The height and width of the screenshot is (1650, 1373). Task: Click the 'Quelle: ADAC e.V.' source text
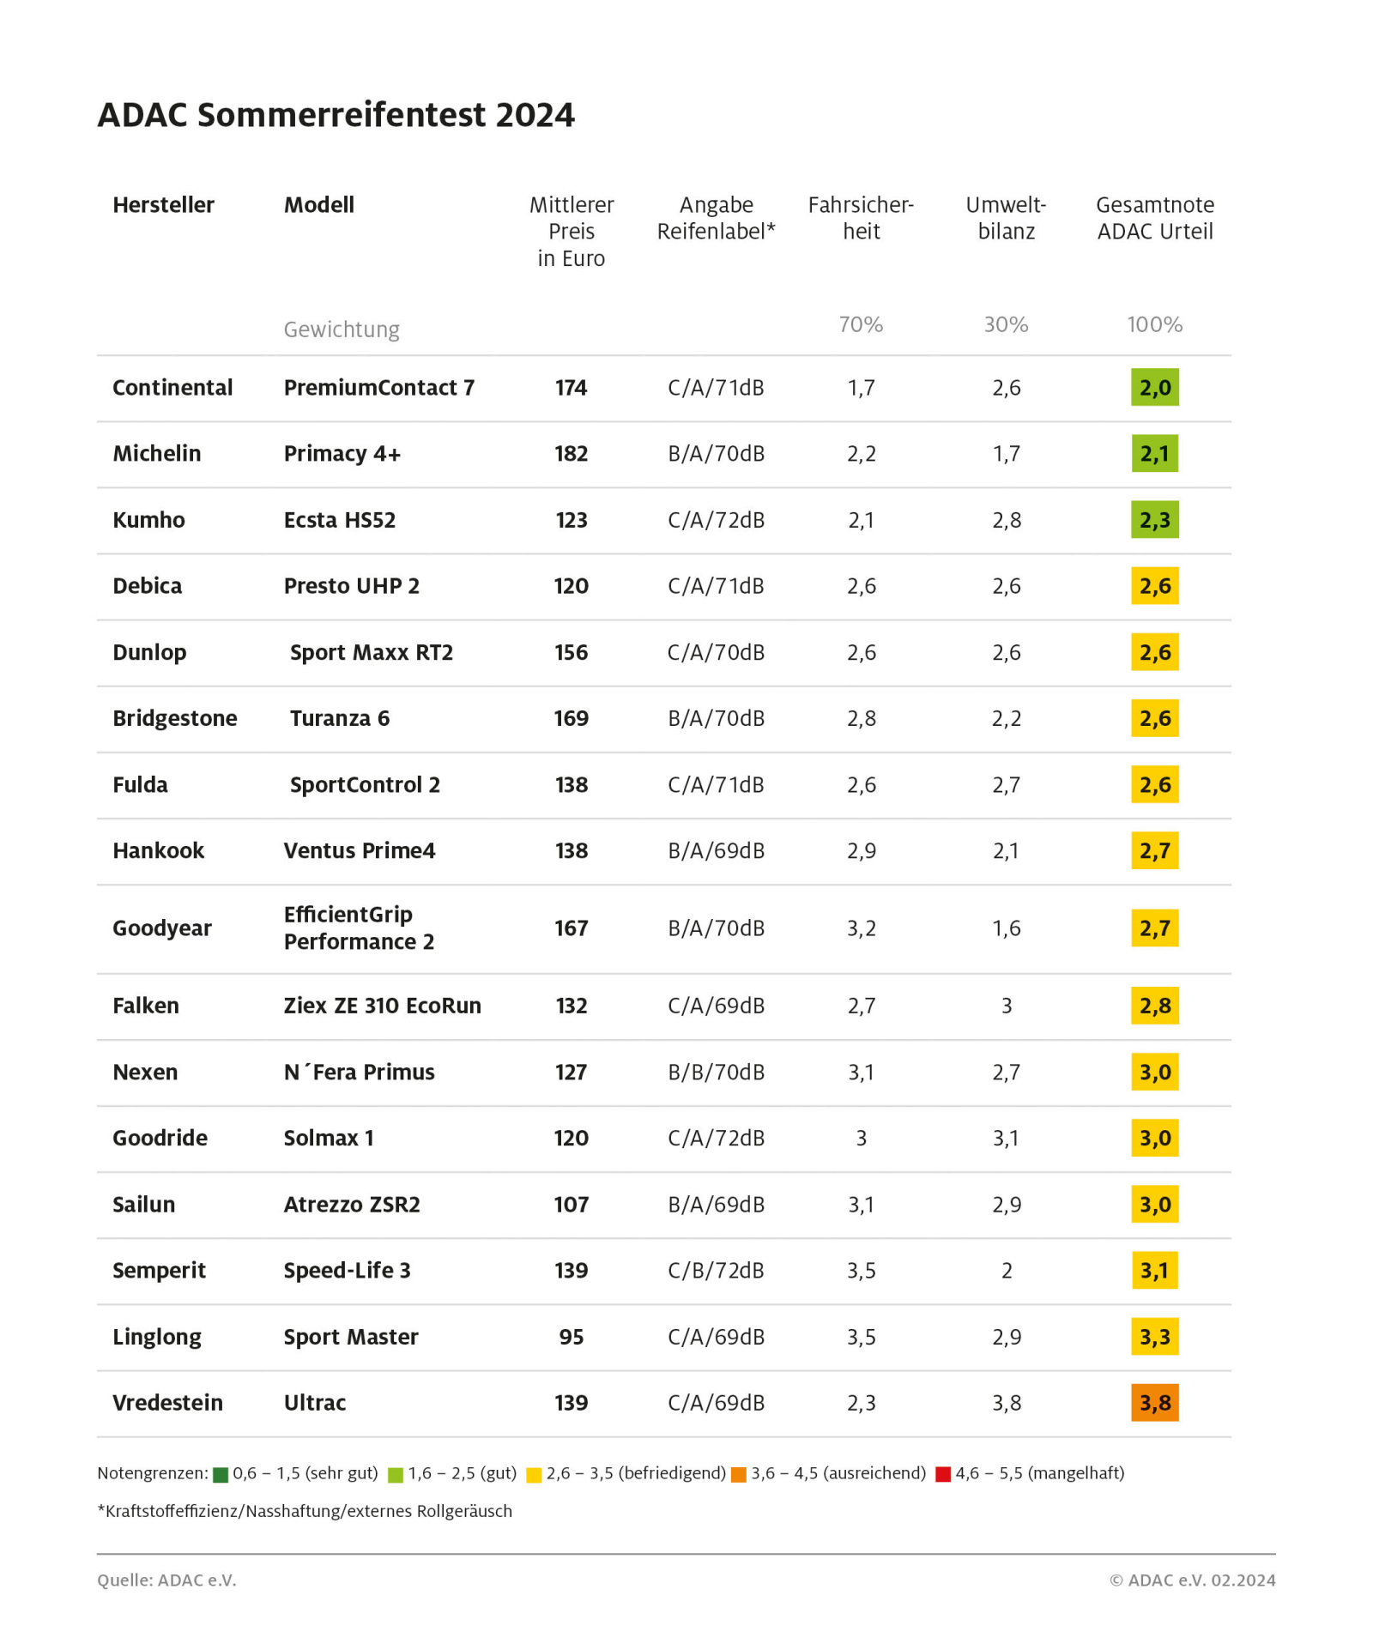(166, 1580)
